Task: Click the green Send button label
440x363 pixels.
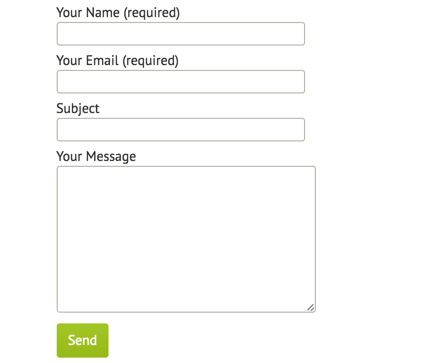Action: pos(82,340)
